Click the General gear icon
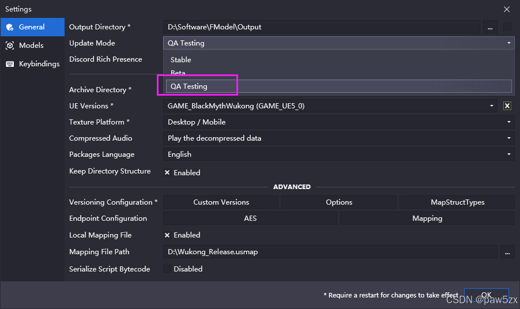 pyautogui.click(x=10, y=27)
